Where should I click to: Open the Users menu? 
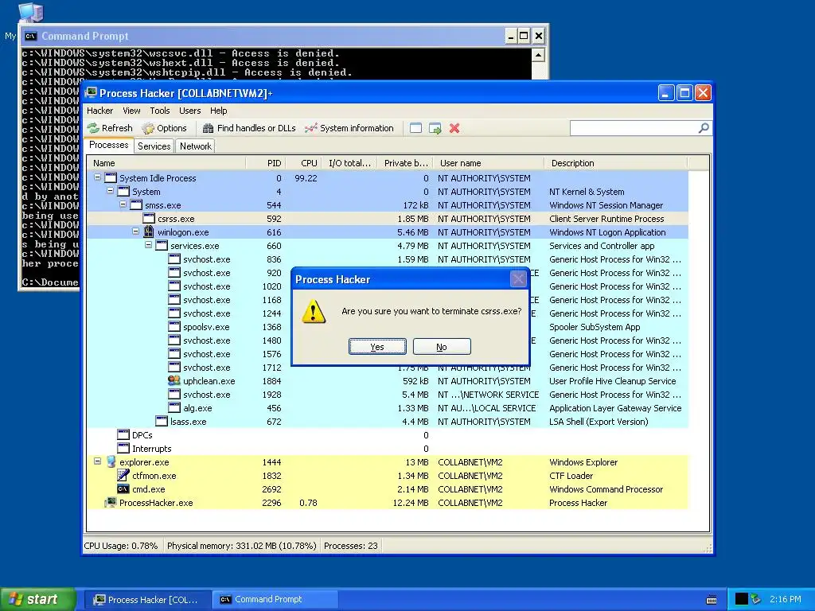coord(189,111)
